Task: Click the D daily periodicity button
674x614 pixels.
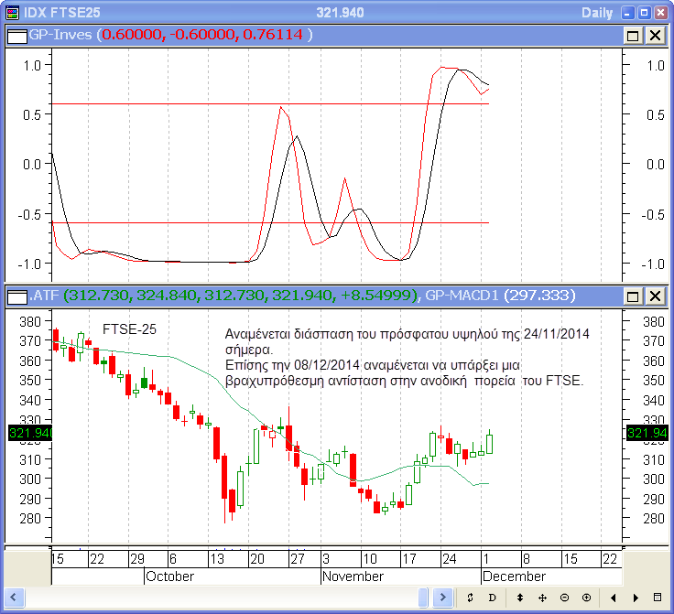Action: click(x=492, y=598)
